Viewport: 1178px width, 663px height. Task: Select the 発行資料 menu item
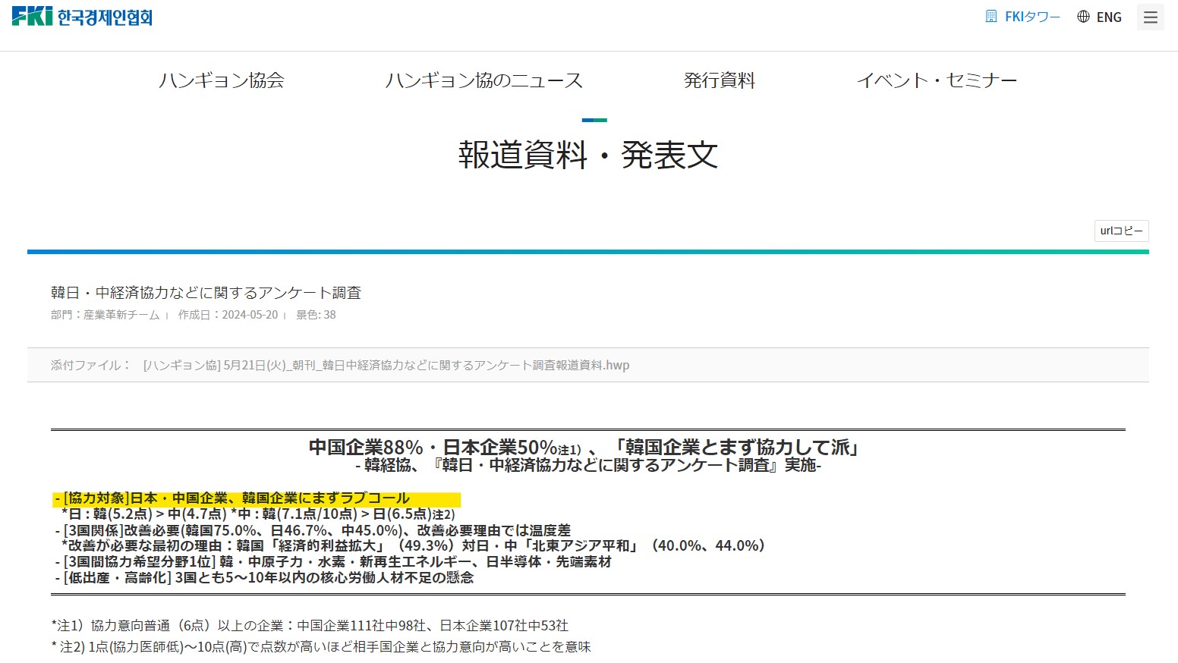point(719,80)
